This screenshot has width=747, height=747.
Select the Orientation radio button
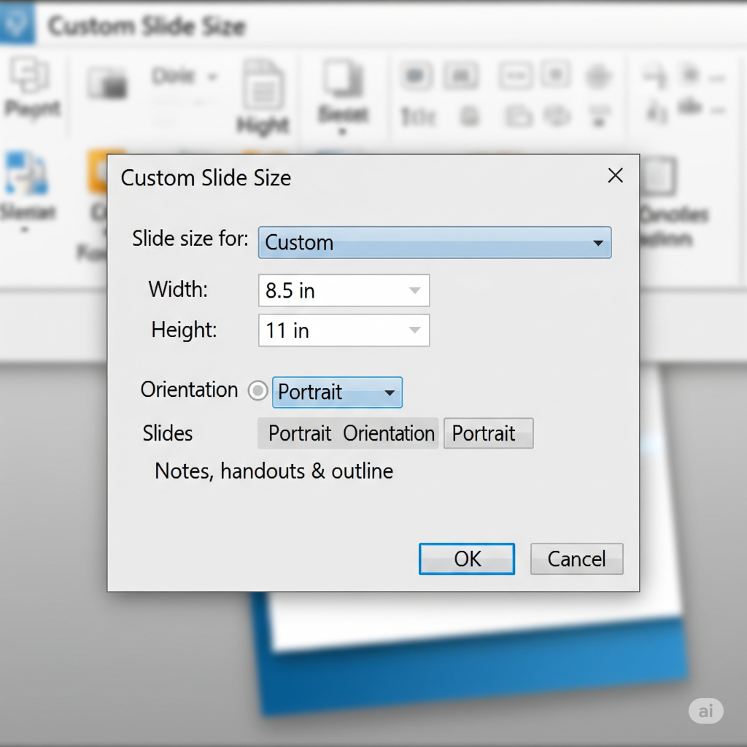(x=258, y=391)
